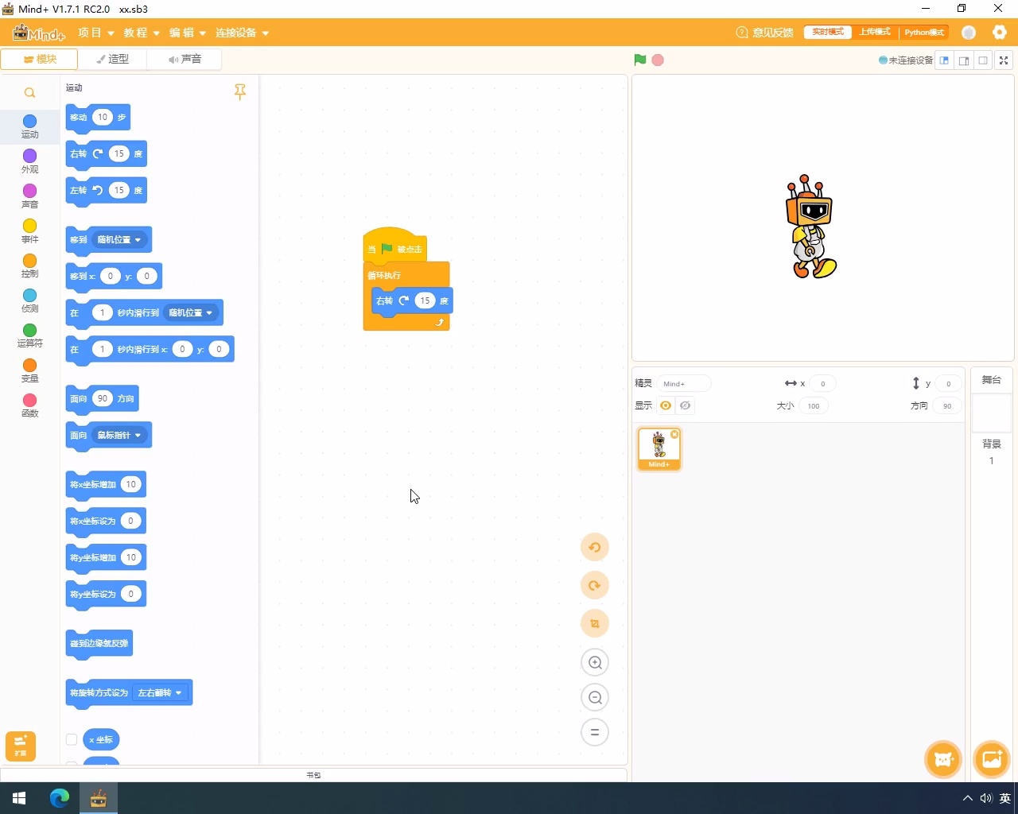Open the block search magnifier icon
Image resolution: width=1018 pixels, height=814 pixels.
(29, 93)
